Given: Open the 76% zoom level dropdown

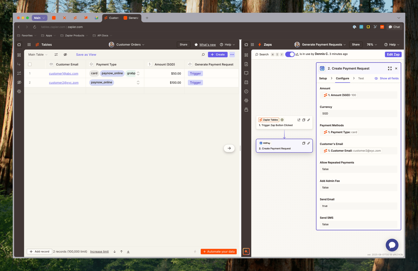Looking at the screenshot, I should click(x=372, y=44).
